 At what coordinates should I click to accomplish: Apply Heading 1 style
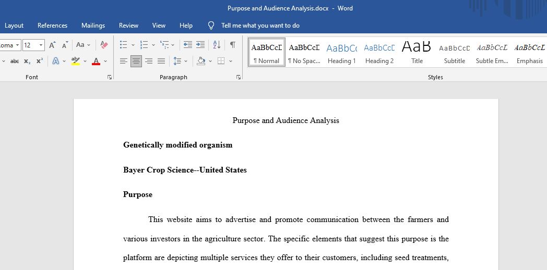click(342, 52)
